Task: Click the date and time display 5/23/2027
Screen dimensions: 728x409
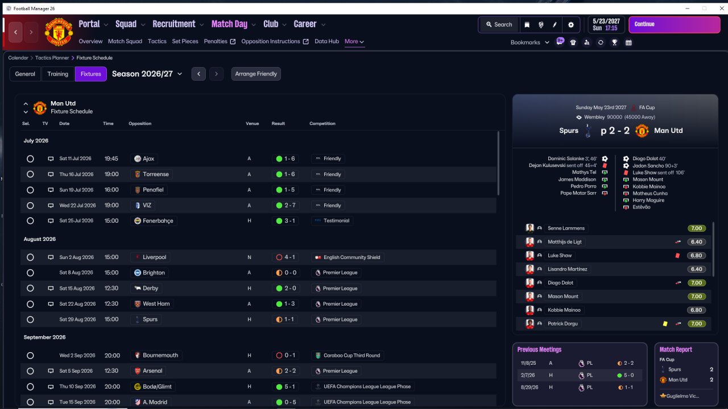Action: [606, 24]
